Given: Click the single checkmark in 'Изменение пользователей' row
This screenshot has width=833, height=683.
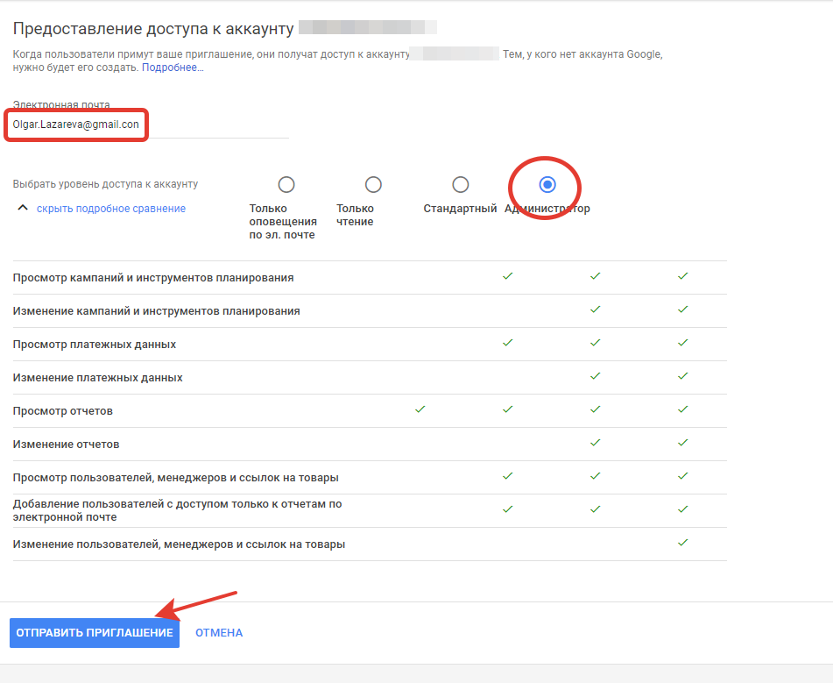Looking at the screenshot, I should pos(682,543).
